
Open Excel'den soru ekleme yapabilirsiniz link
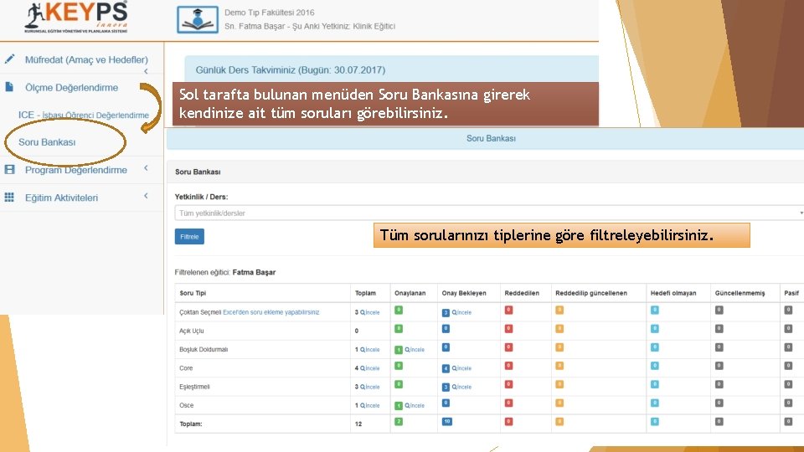(x=271, y=312)
